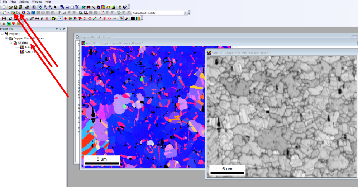Click the Print icon in toolbar
This screenshot has width=358, height=187.
27,7
